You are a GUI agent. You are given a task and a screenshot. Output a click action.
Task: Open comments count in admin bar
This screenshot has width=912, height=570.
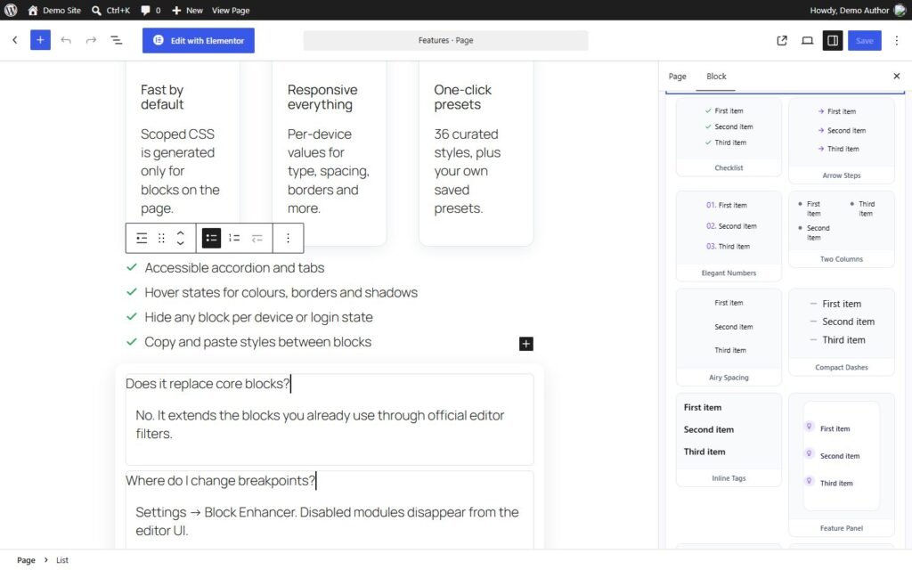(x=151, y=10)
